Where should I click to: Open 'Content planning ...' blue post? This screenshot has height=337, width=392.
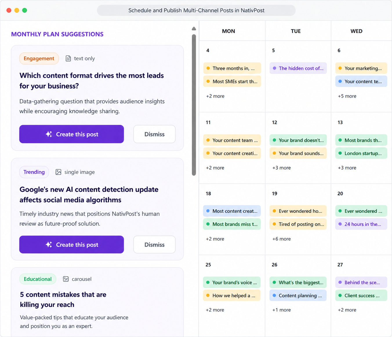298,296
